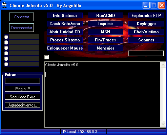
Task: Click the skull application icon in title bar
Action: point(4,5)
